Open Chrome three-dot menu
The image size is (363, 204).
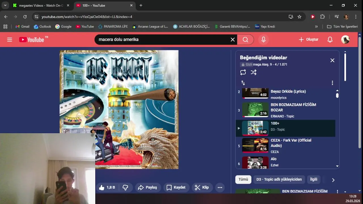click(356, 17)
